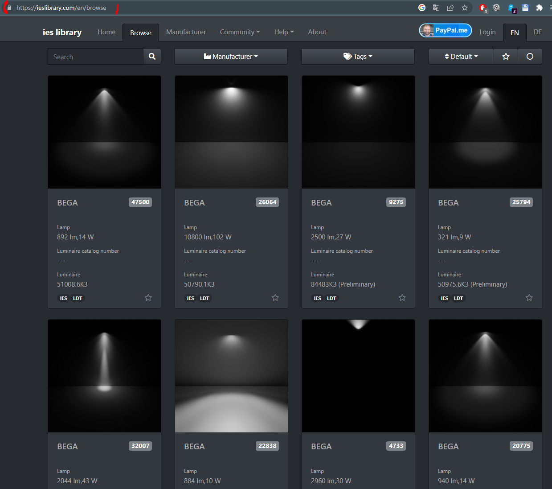Toggle the circle filter button
The height and width of the screenshot is (489, 552).
click(530, 57)
